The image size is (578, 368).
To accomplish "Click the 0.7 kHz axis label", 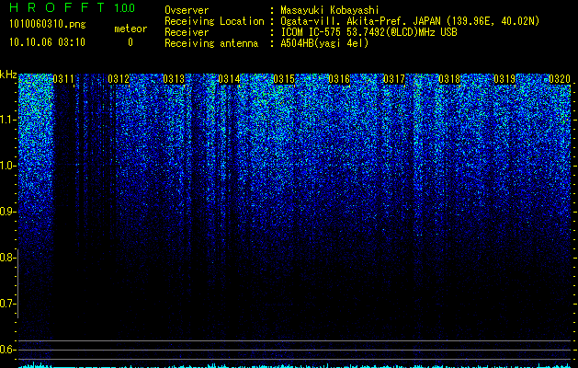I will 7,304.
